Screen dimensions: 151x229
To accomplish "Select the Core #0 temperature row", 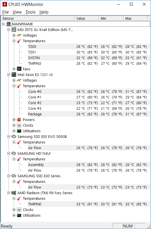I will (x=88, y=91).
